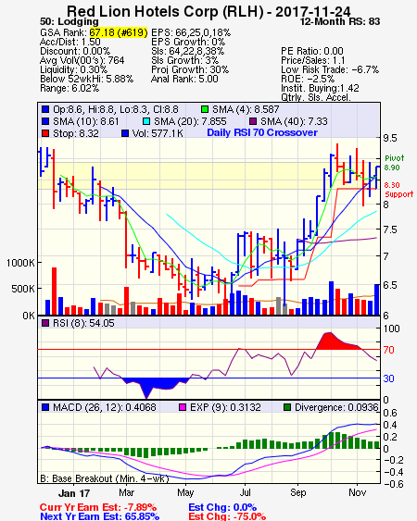
Task: Click the red filled RSI overbought peak
Action: click(333, 341)
